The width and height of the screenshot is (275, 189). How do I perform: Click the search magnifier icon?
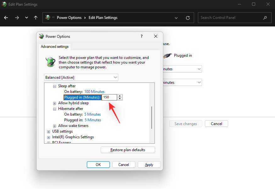point(265,18)
